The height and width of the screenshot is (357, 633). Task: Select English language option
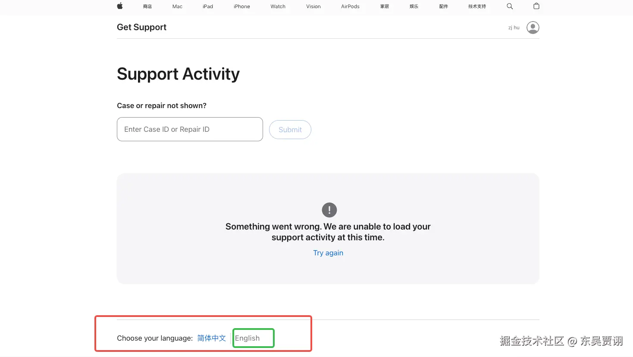(x=248, y=338)
